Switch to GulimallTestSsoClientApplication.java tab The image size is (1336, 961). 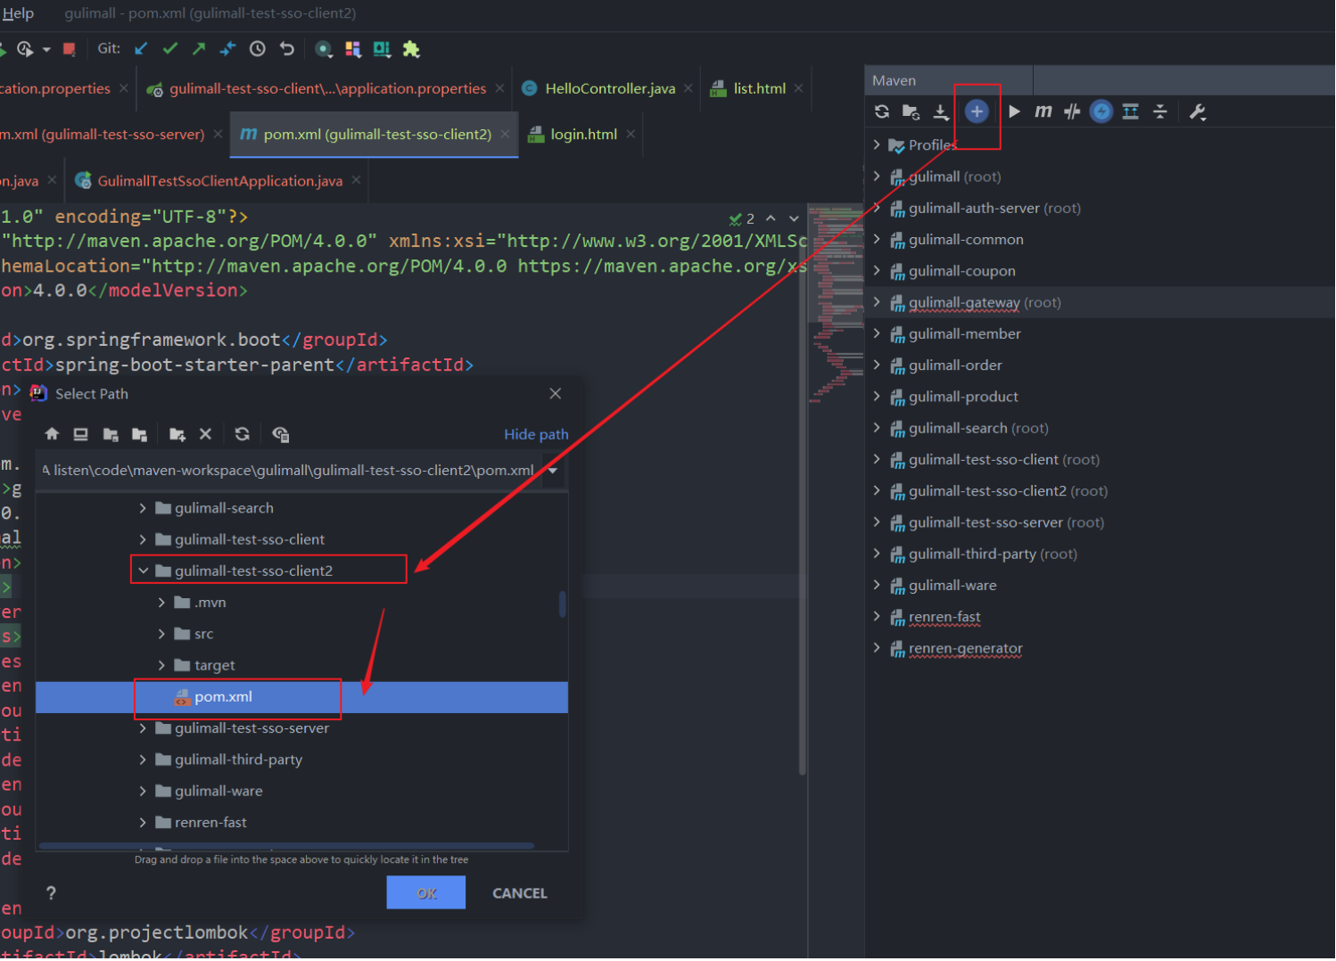pos(219,181)
